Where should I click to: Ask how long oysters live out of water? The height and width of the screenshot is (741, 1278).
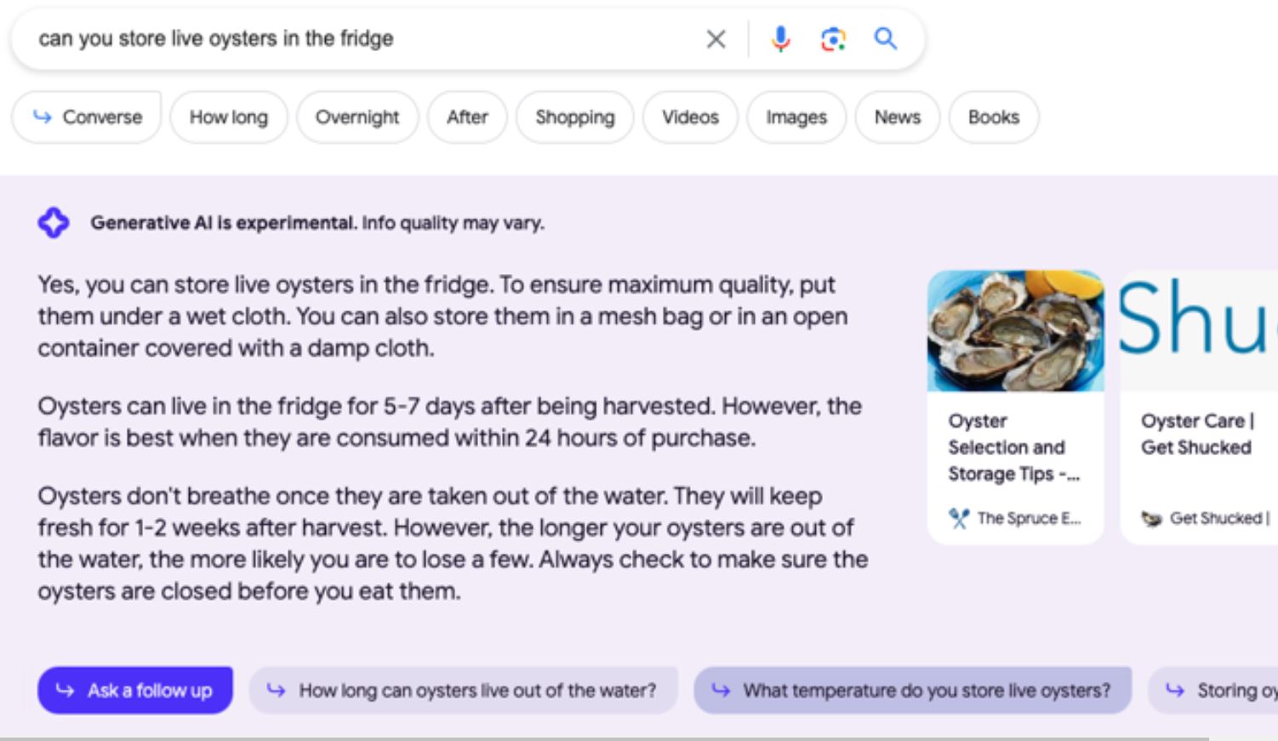click(x=463, y=690)
